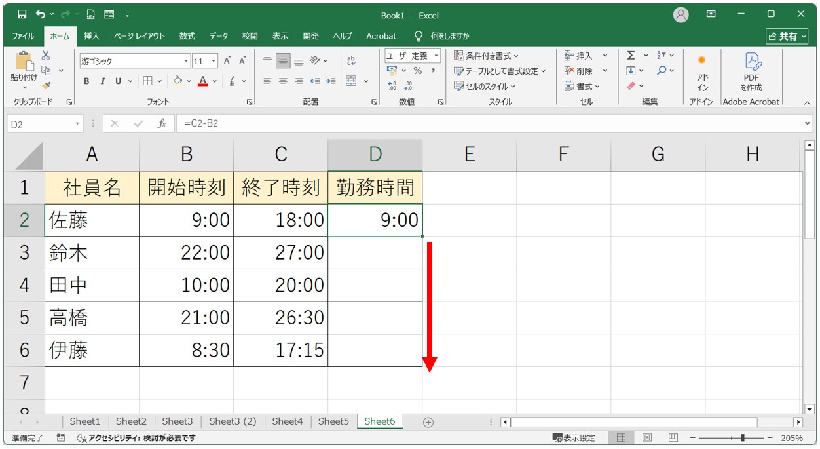The image size is (820, 449).
Task: Click the merge and center icon
Action: (x=351, y=81)
